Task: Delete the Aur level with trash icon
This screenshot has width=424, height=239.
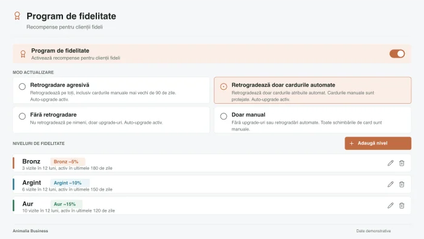Action: [402, 206]
